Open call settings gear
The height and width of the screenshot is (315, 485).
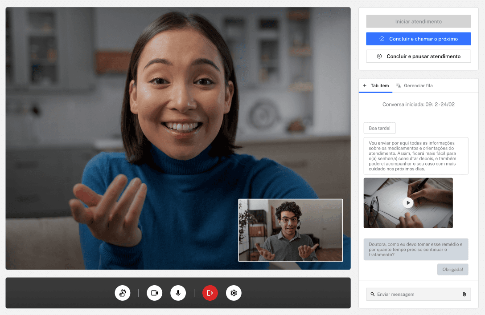(x=234, y=293)
